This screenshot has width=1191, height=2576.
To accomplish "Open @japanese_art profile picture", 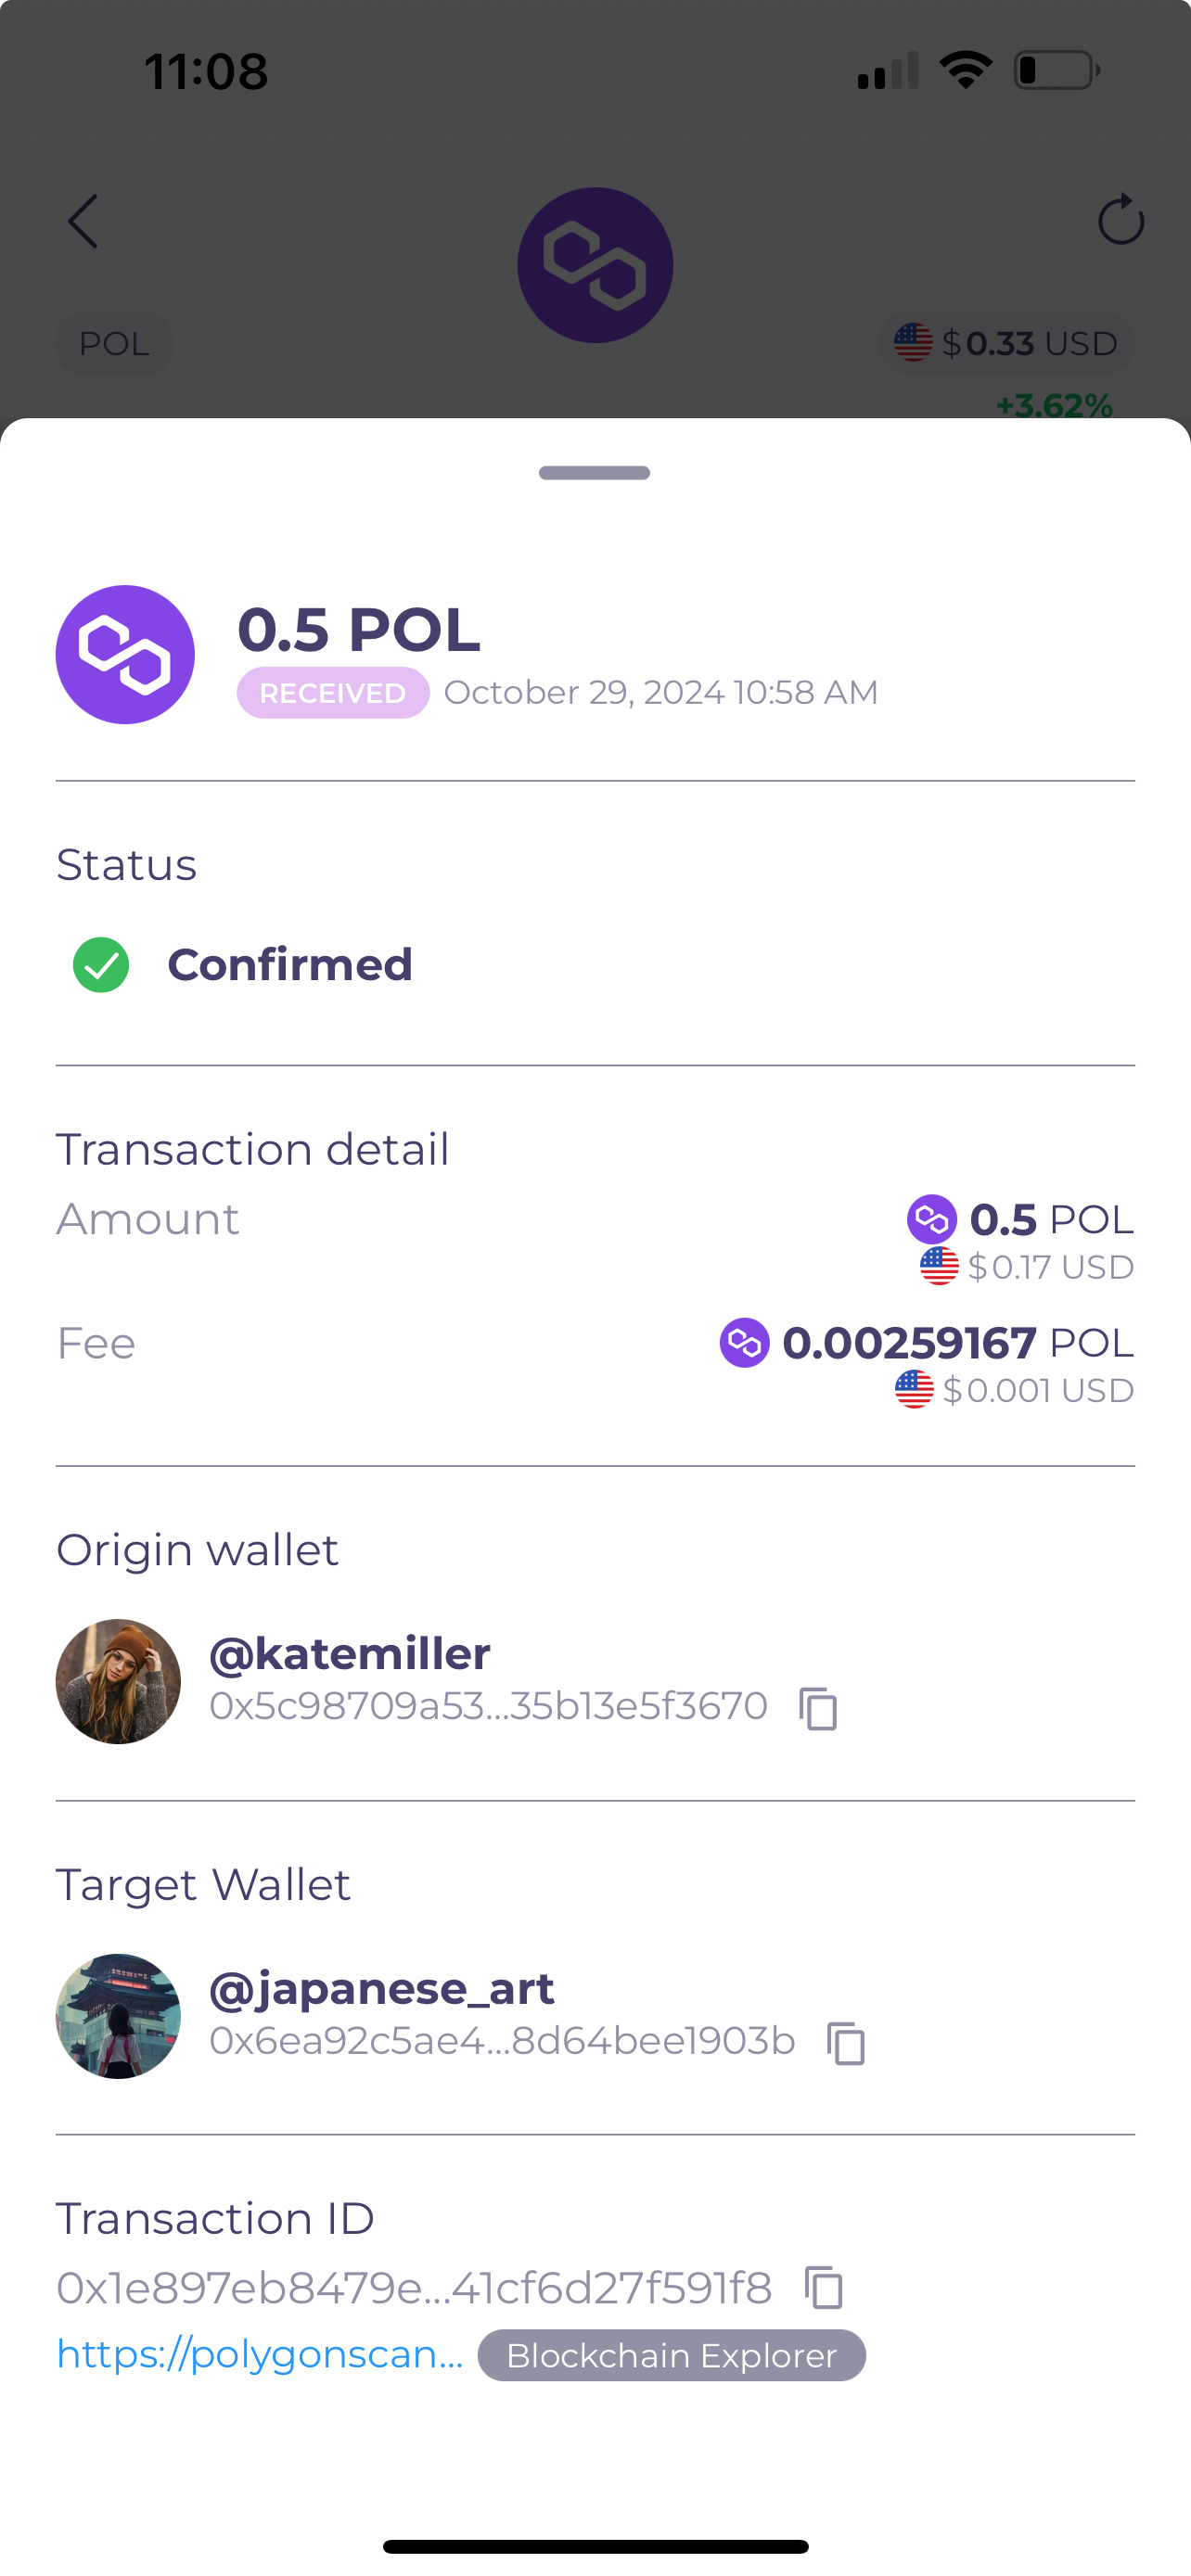I will pos(118,2016).
